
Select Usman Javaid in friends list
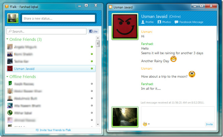tap(51, 69)
